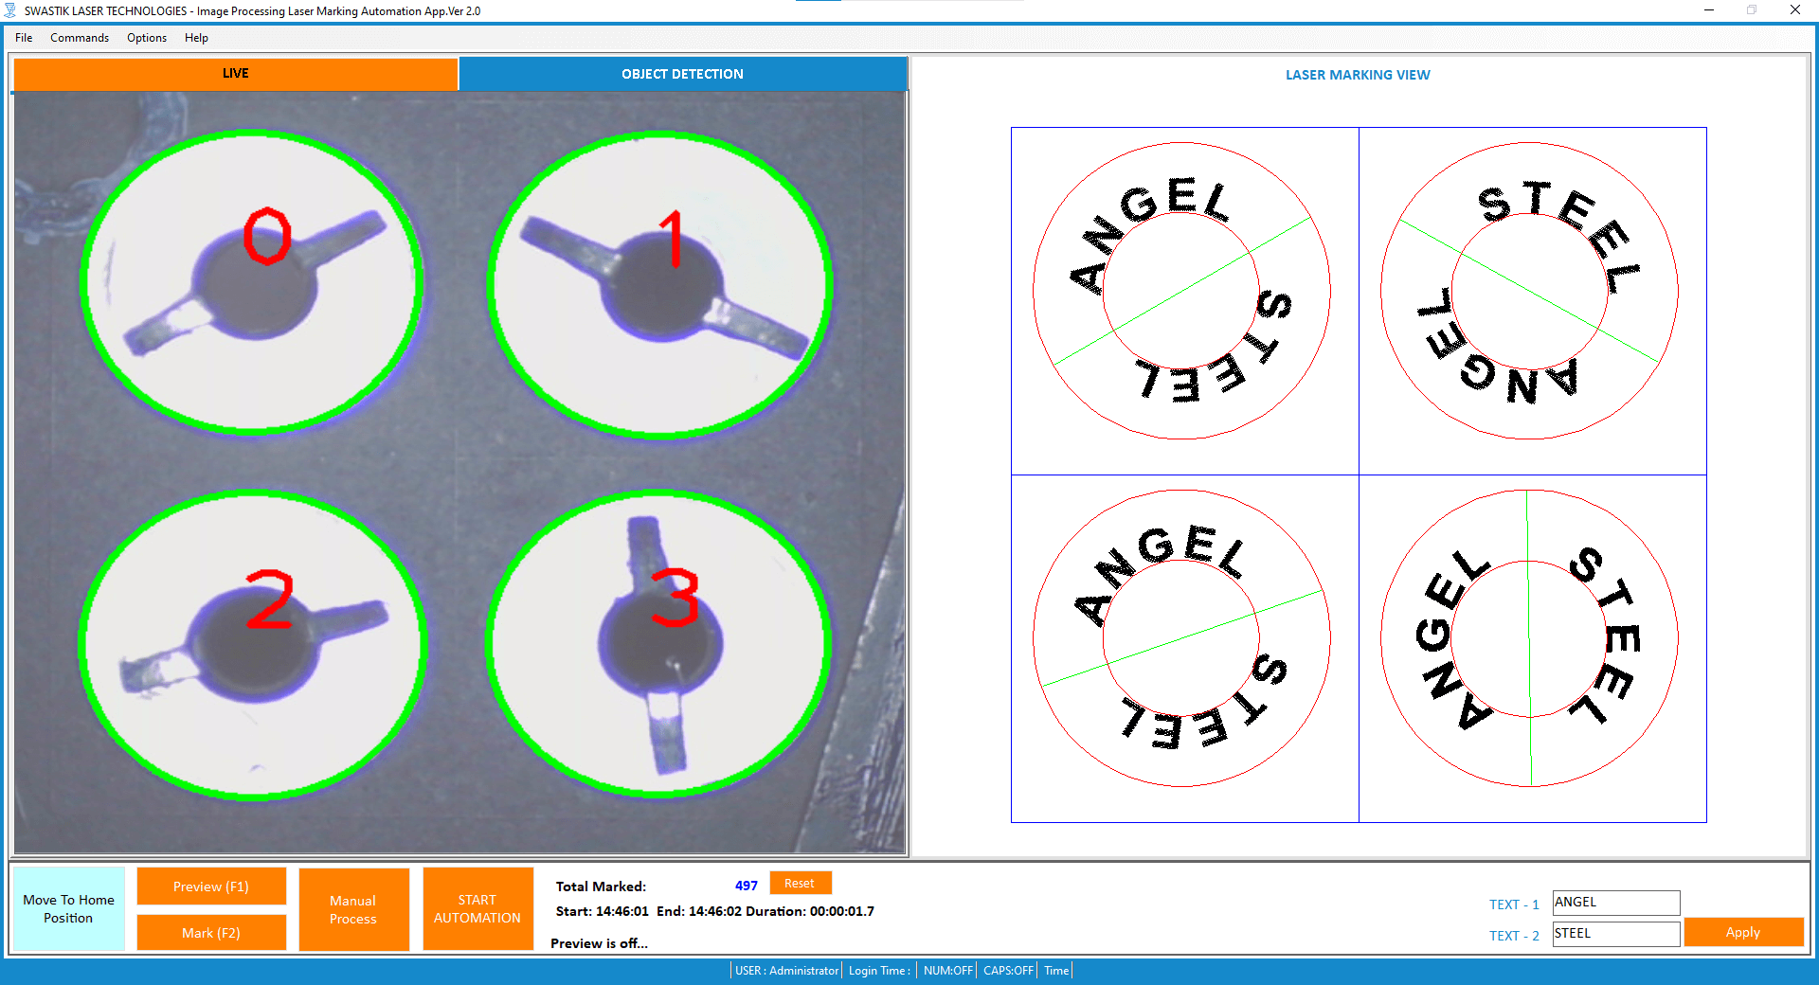Click the Total Marked value 497
Screen dimensions: 1819x985
coord(747,886)
